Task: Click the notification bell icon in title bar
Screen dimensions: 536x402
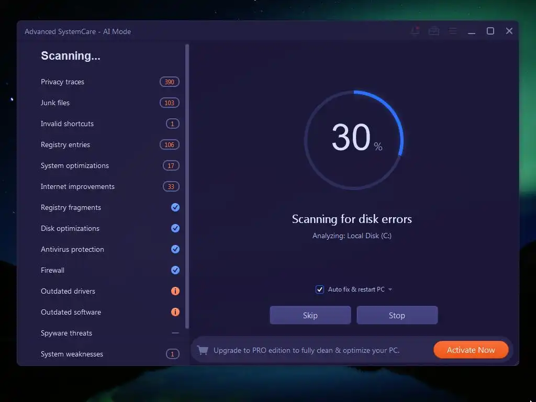Action: [415, 31]
